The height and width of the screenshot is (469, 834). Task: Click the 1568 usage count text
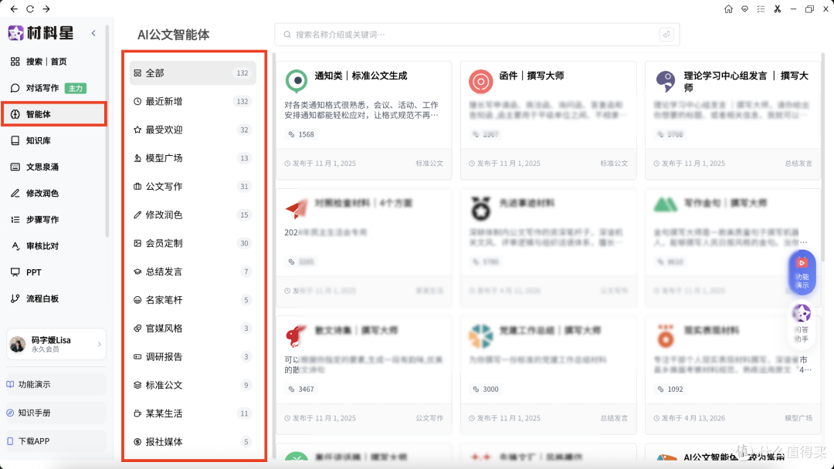(x=306, y=134)
